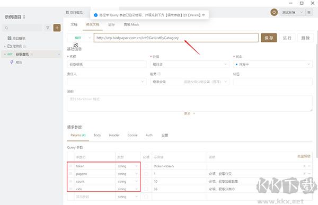318x205 pixels.
Task: Click the minus icon on token row
Action: coord(309,166)
